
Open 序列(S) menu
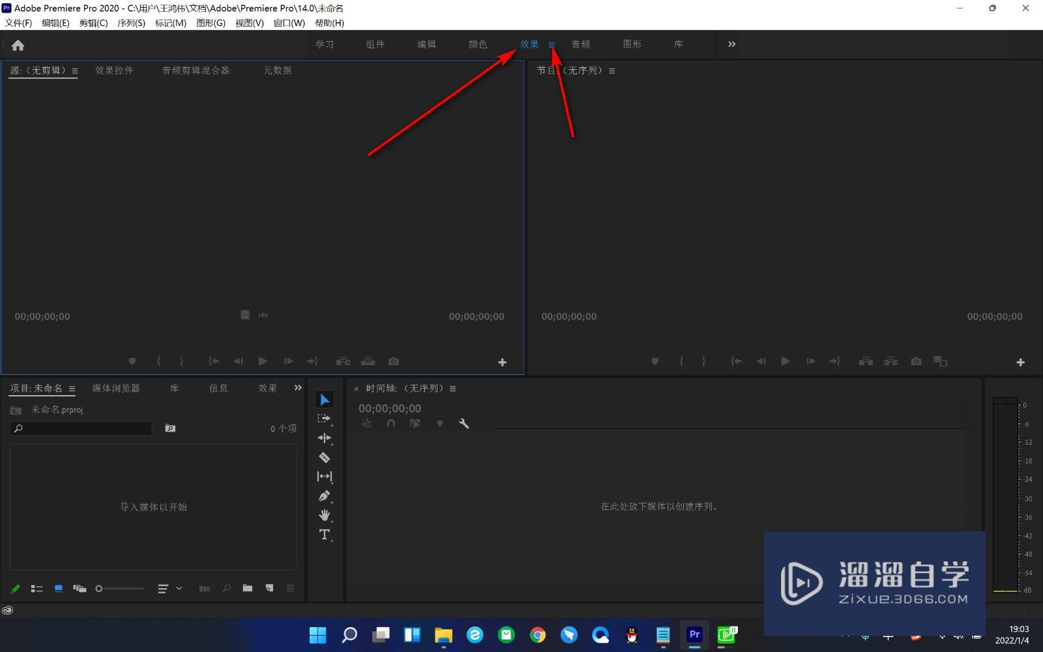click(x=132, y=23)
